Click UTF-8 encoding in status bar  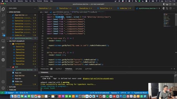[x=123, y=93]
